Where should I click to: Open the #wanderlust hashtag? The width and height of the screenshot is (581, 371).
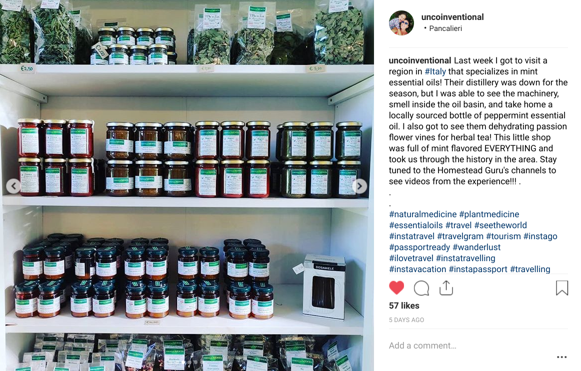pos(476,247)
